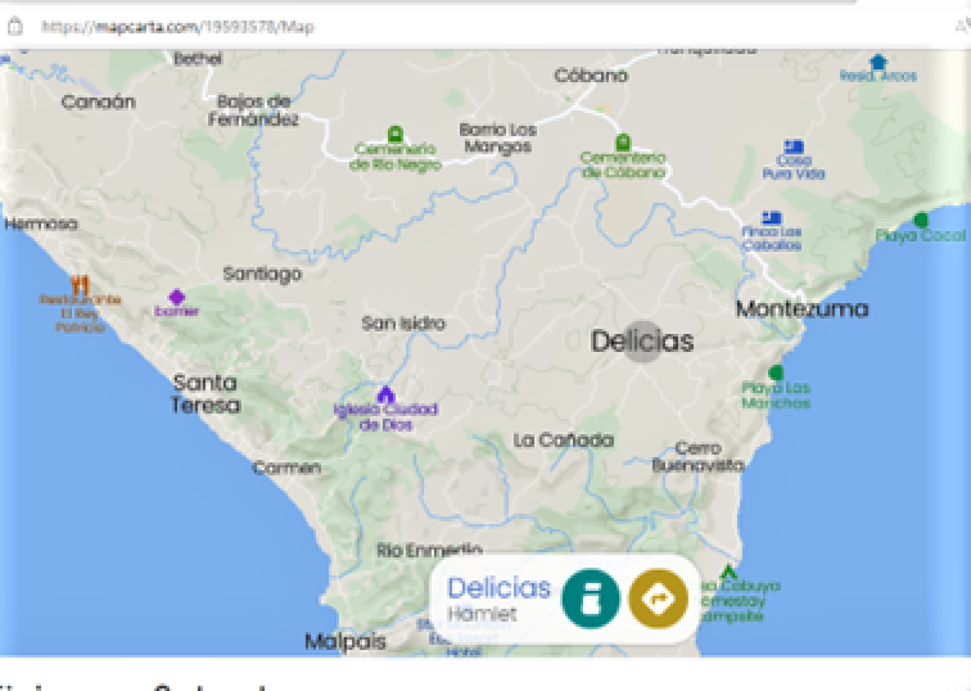The image size is (971, 691).
Task: Click the teal info button for Delicias
Action: pos(591,598)
